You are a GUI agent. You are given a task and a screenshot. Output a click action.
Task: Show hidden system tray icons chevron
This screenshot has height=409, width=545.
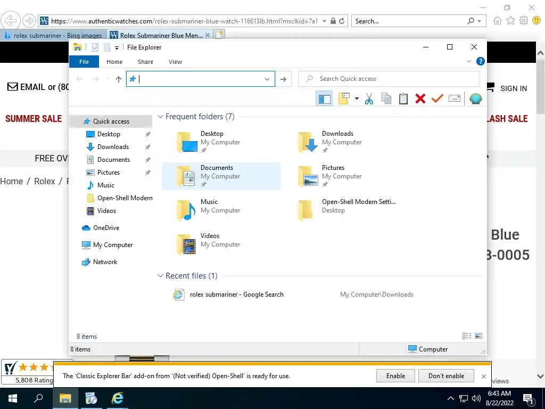[450, 398]
